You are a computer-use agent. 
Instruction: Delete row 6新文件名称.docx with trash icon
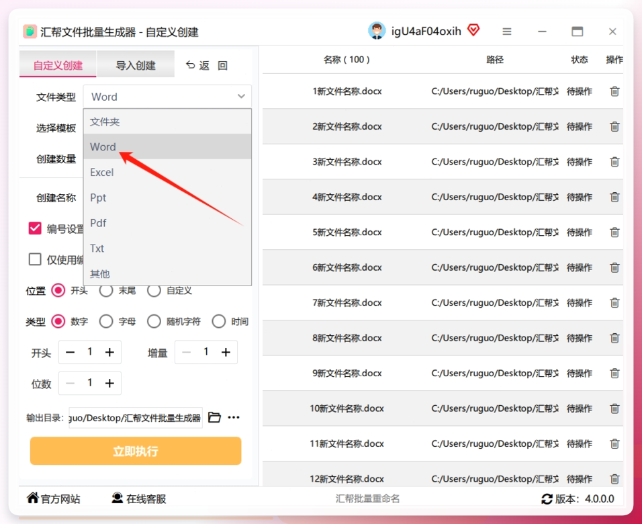click(x=614, y=267)
